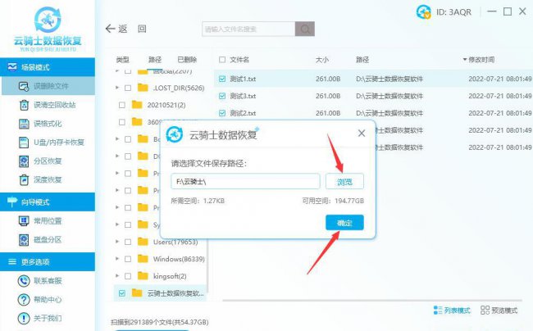
Task: Open 误清空回收站 recycle bin icon
Action: pos(24,105)
